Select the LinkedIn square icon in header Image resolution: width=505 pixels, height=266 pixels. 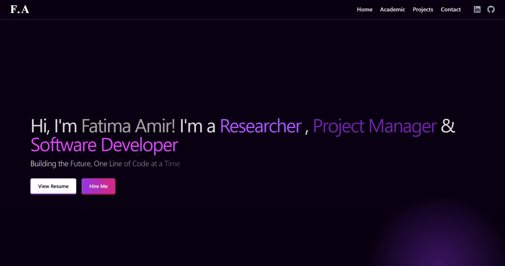coord(477,9)
